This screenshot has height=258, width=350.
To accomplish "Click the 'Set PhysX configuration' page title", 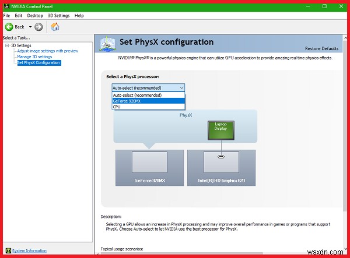I will tap(166, 42).
